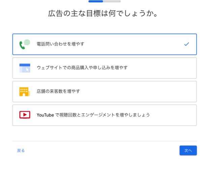Click the blue website window icon

click(x=25, y=68)
